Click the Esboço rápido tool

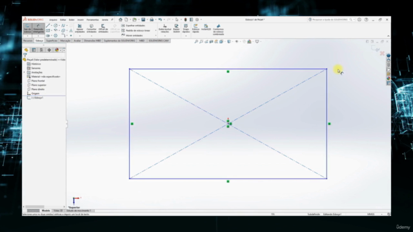[196, 28]
